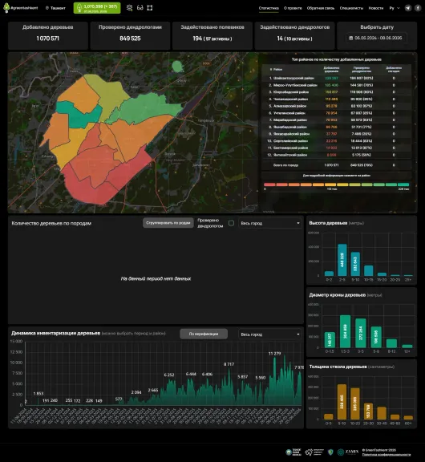Screen dimensions: 425x462
Task: Click the Всего по городу total row
Action: coord(336,165)
